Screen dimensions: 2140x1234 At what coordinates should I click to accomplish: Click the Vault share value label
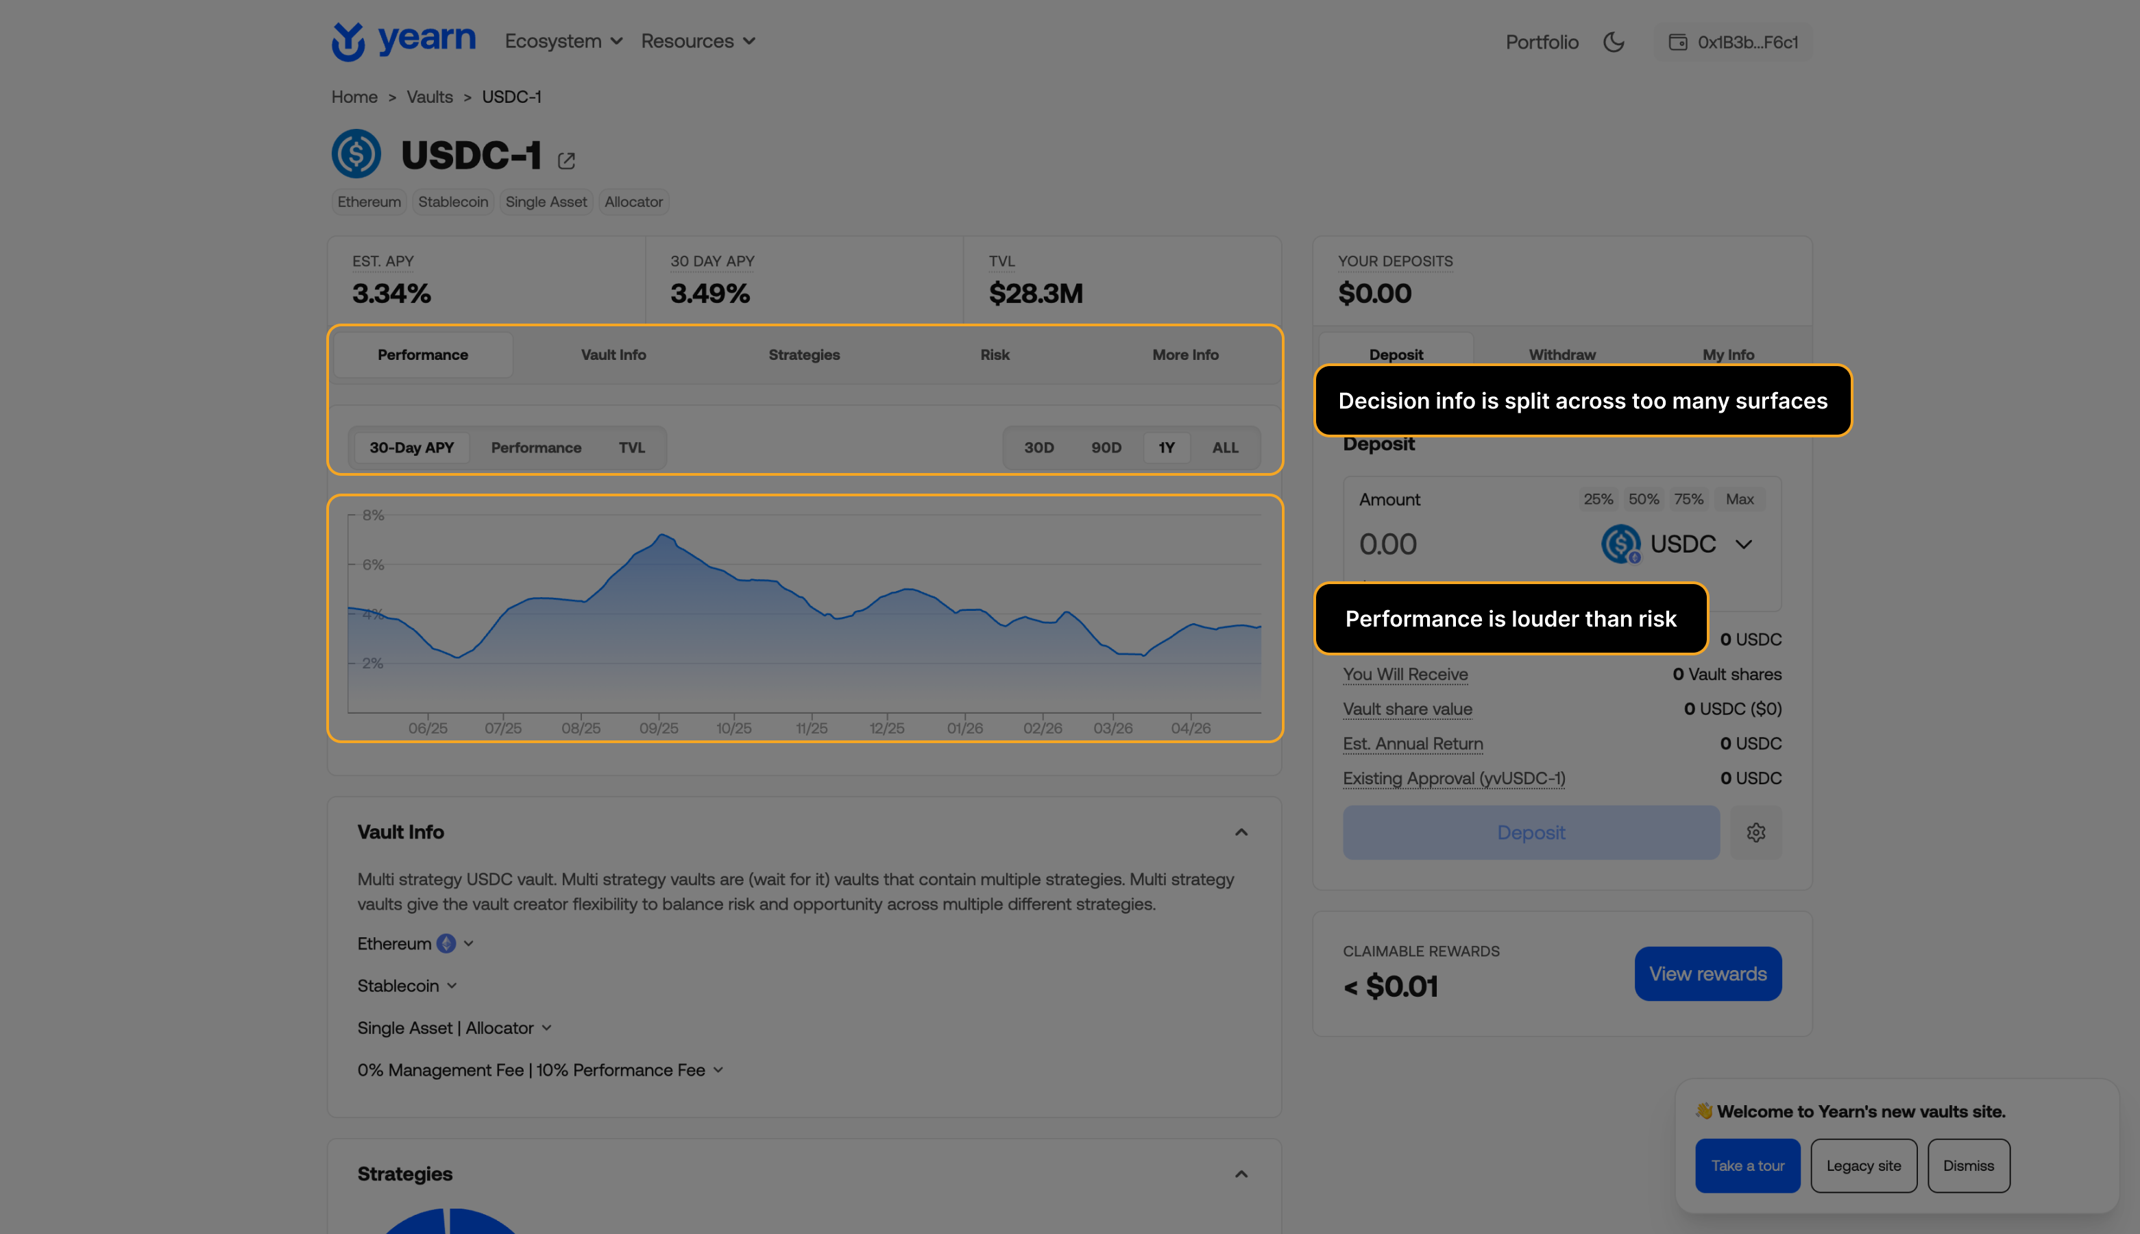pyautogui.click(x=1407, y=709)
